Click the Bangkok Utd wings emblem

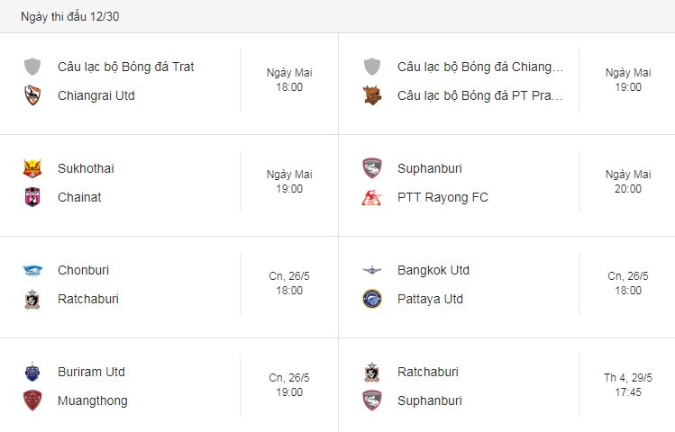click(371, 270)
